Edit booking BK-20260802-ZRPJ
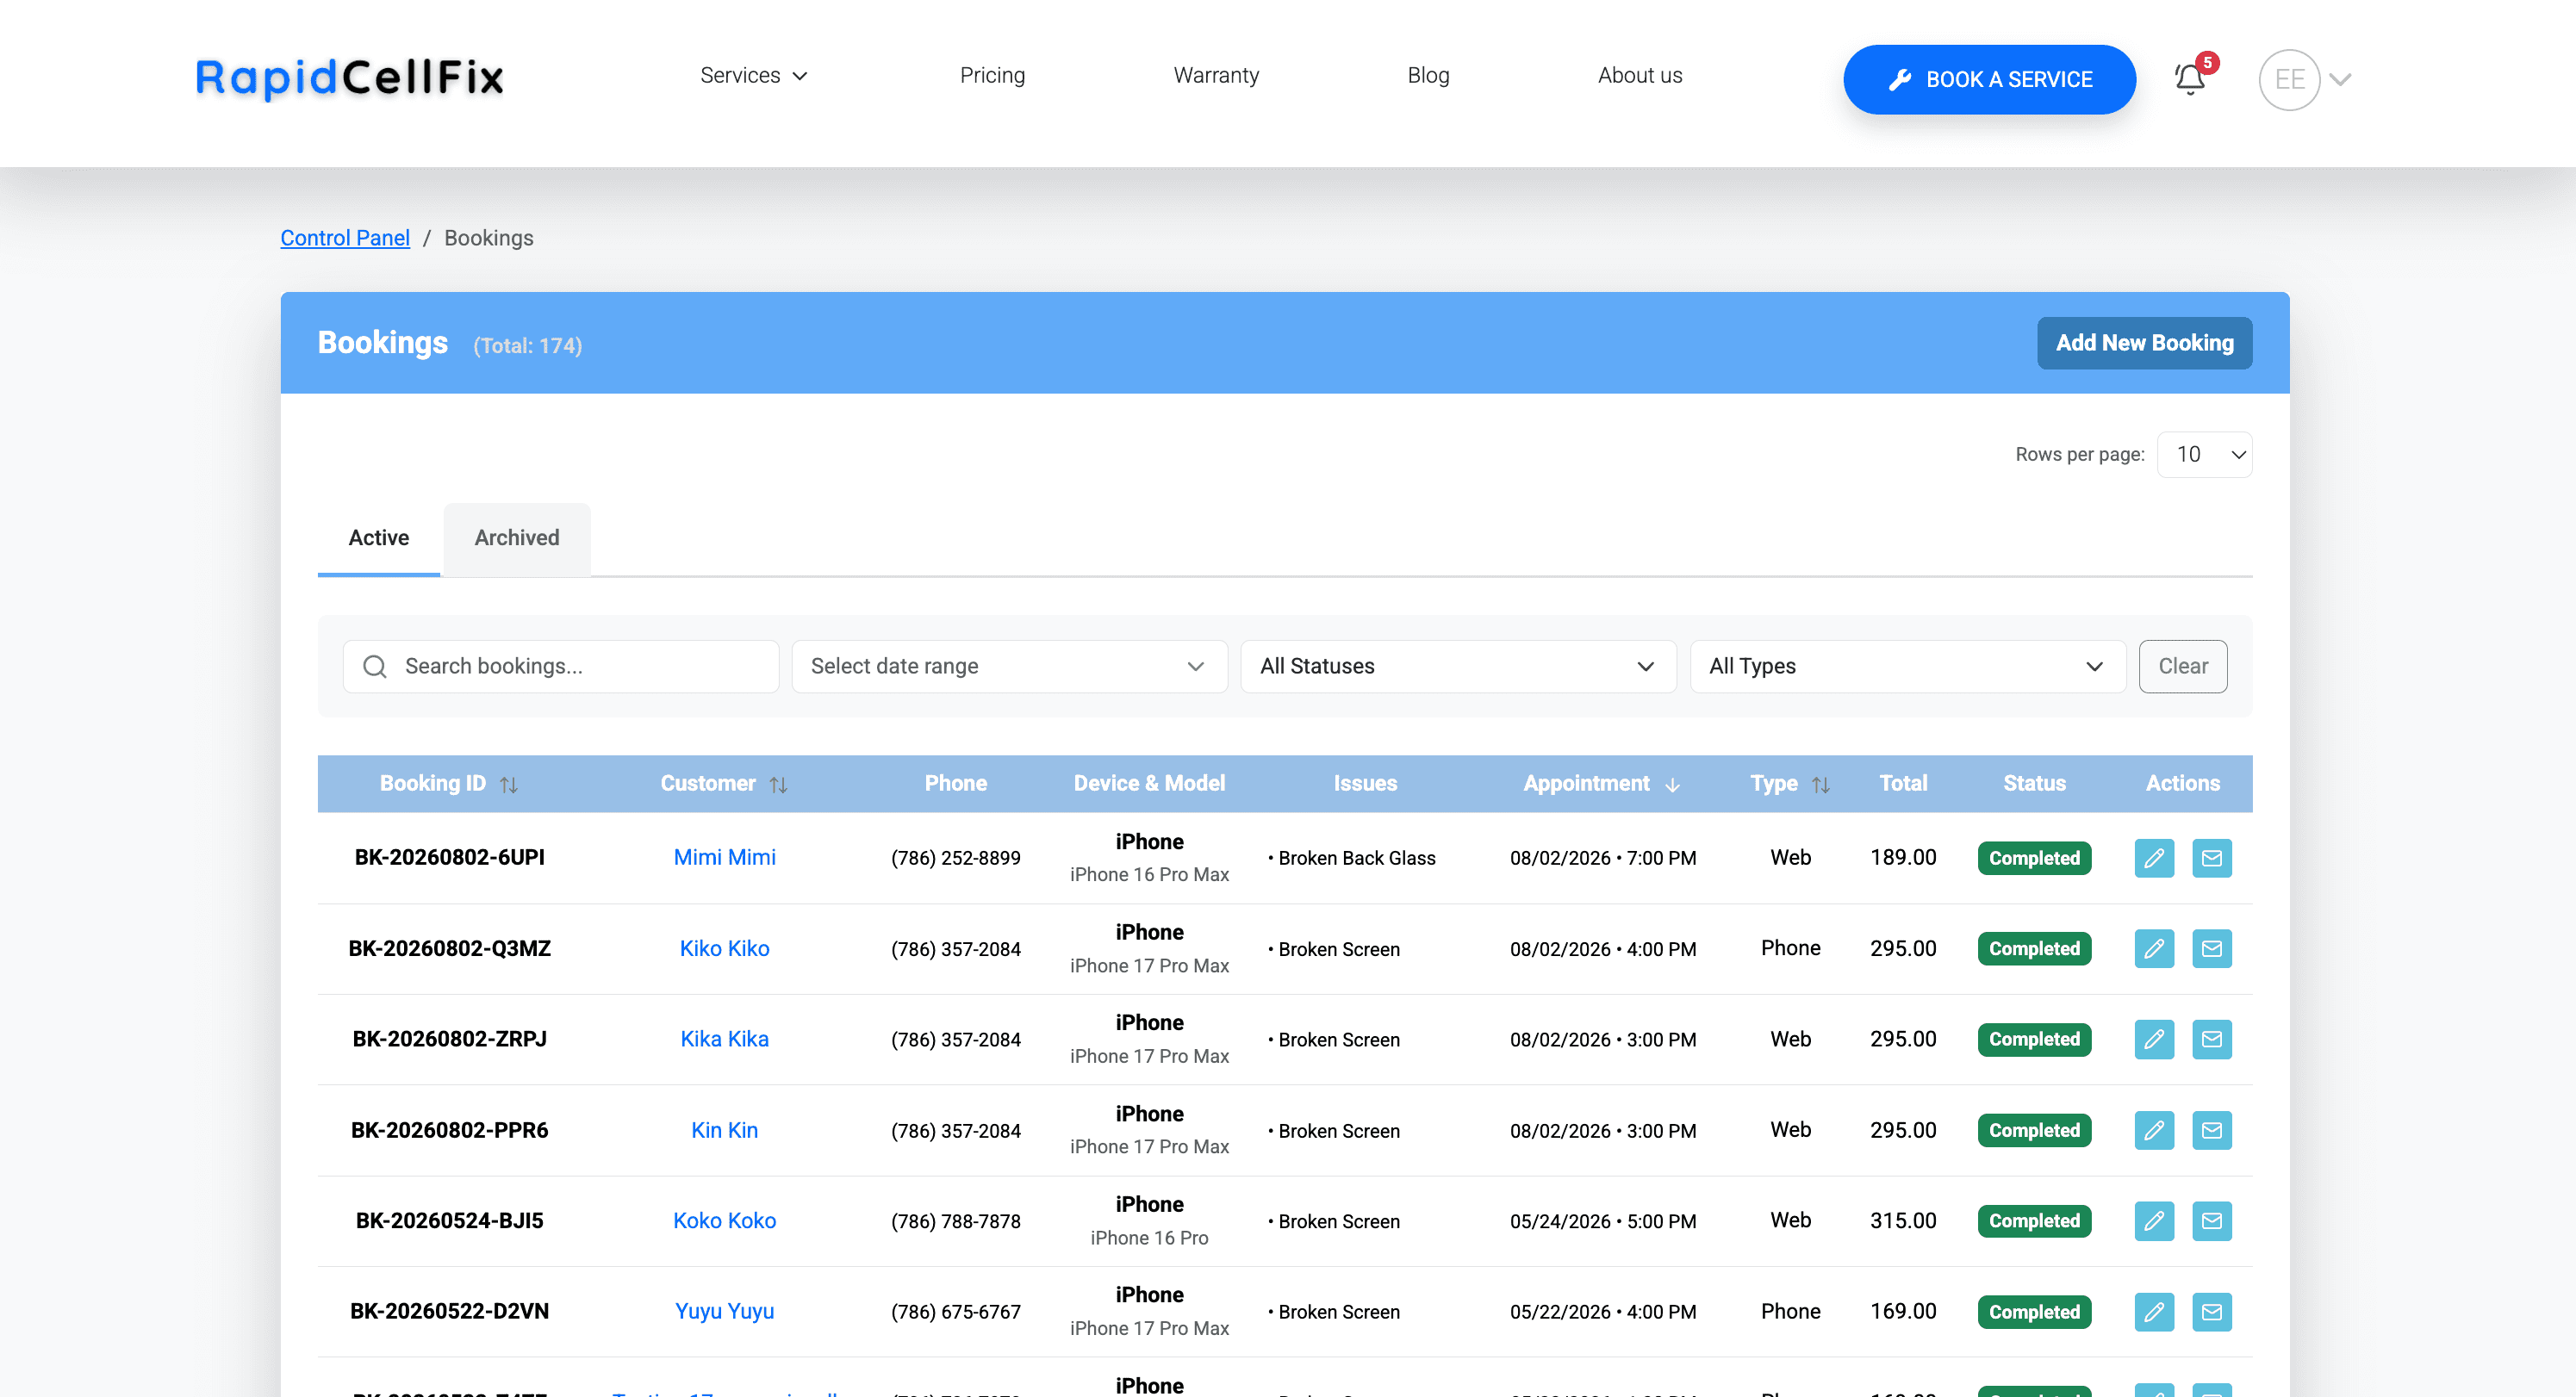The height and width of the screenshot is (1397, 2576). [2154, 1039]
